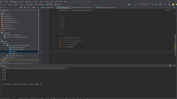Open the Refactor menu
Screen dimensions: 177x99
point(28,2)
